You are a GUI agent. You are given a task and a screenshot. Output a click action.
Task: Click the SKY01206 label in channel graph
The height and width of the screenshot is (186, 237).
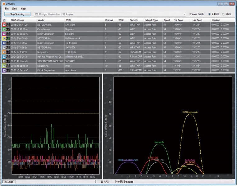tap(159, 160)
